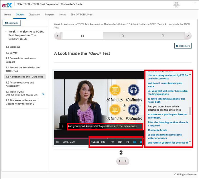This screenshot has width=199, height=179.
Task: Open the Progress tab
Action: pyautogui.click(x=50, y=15)
